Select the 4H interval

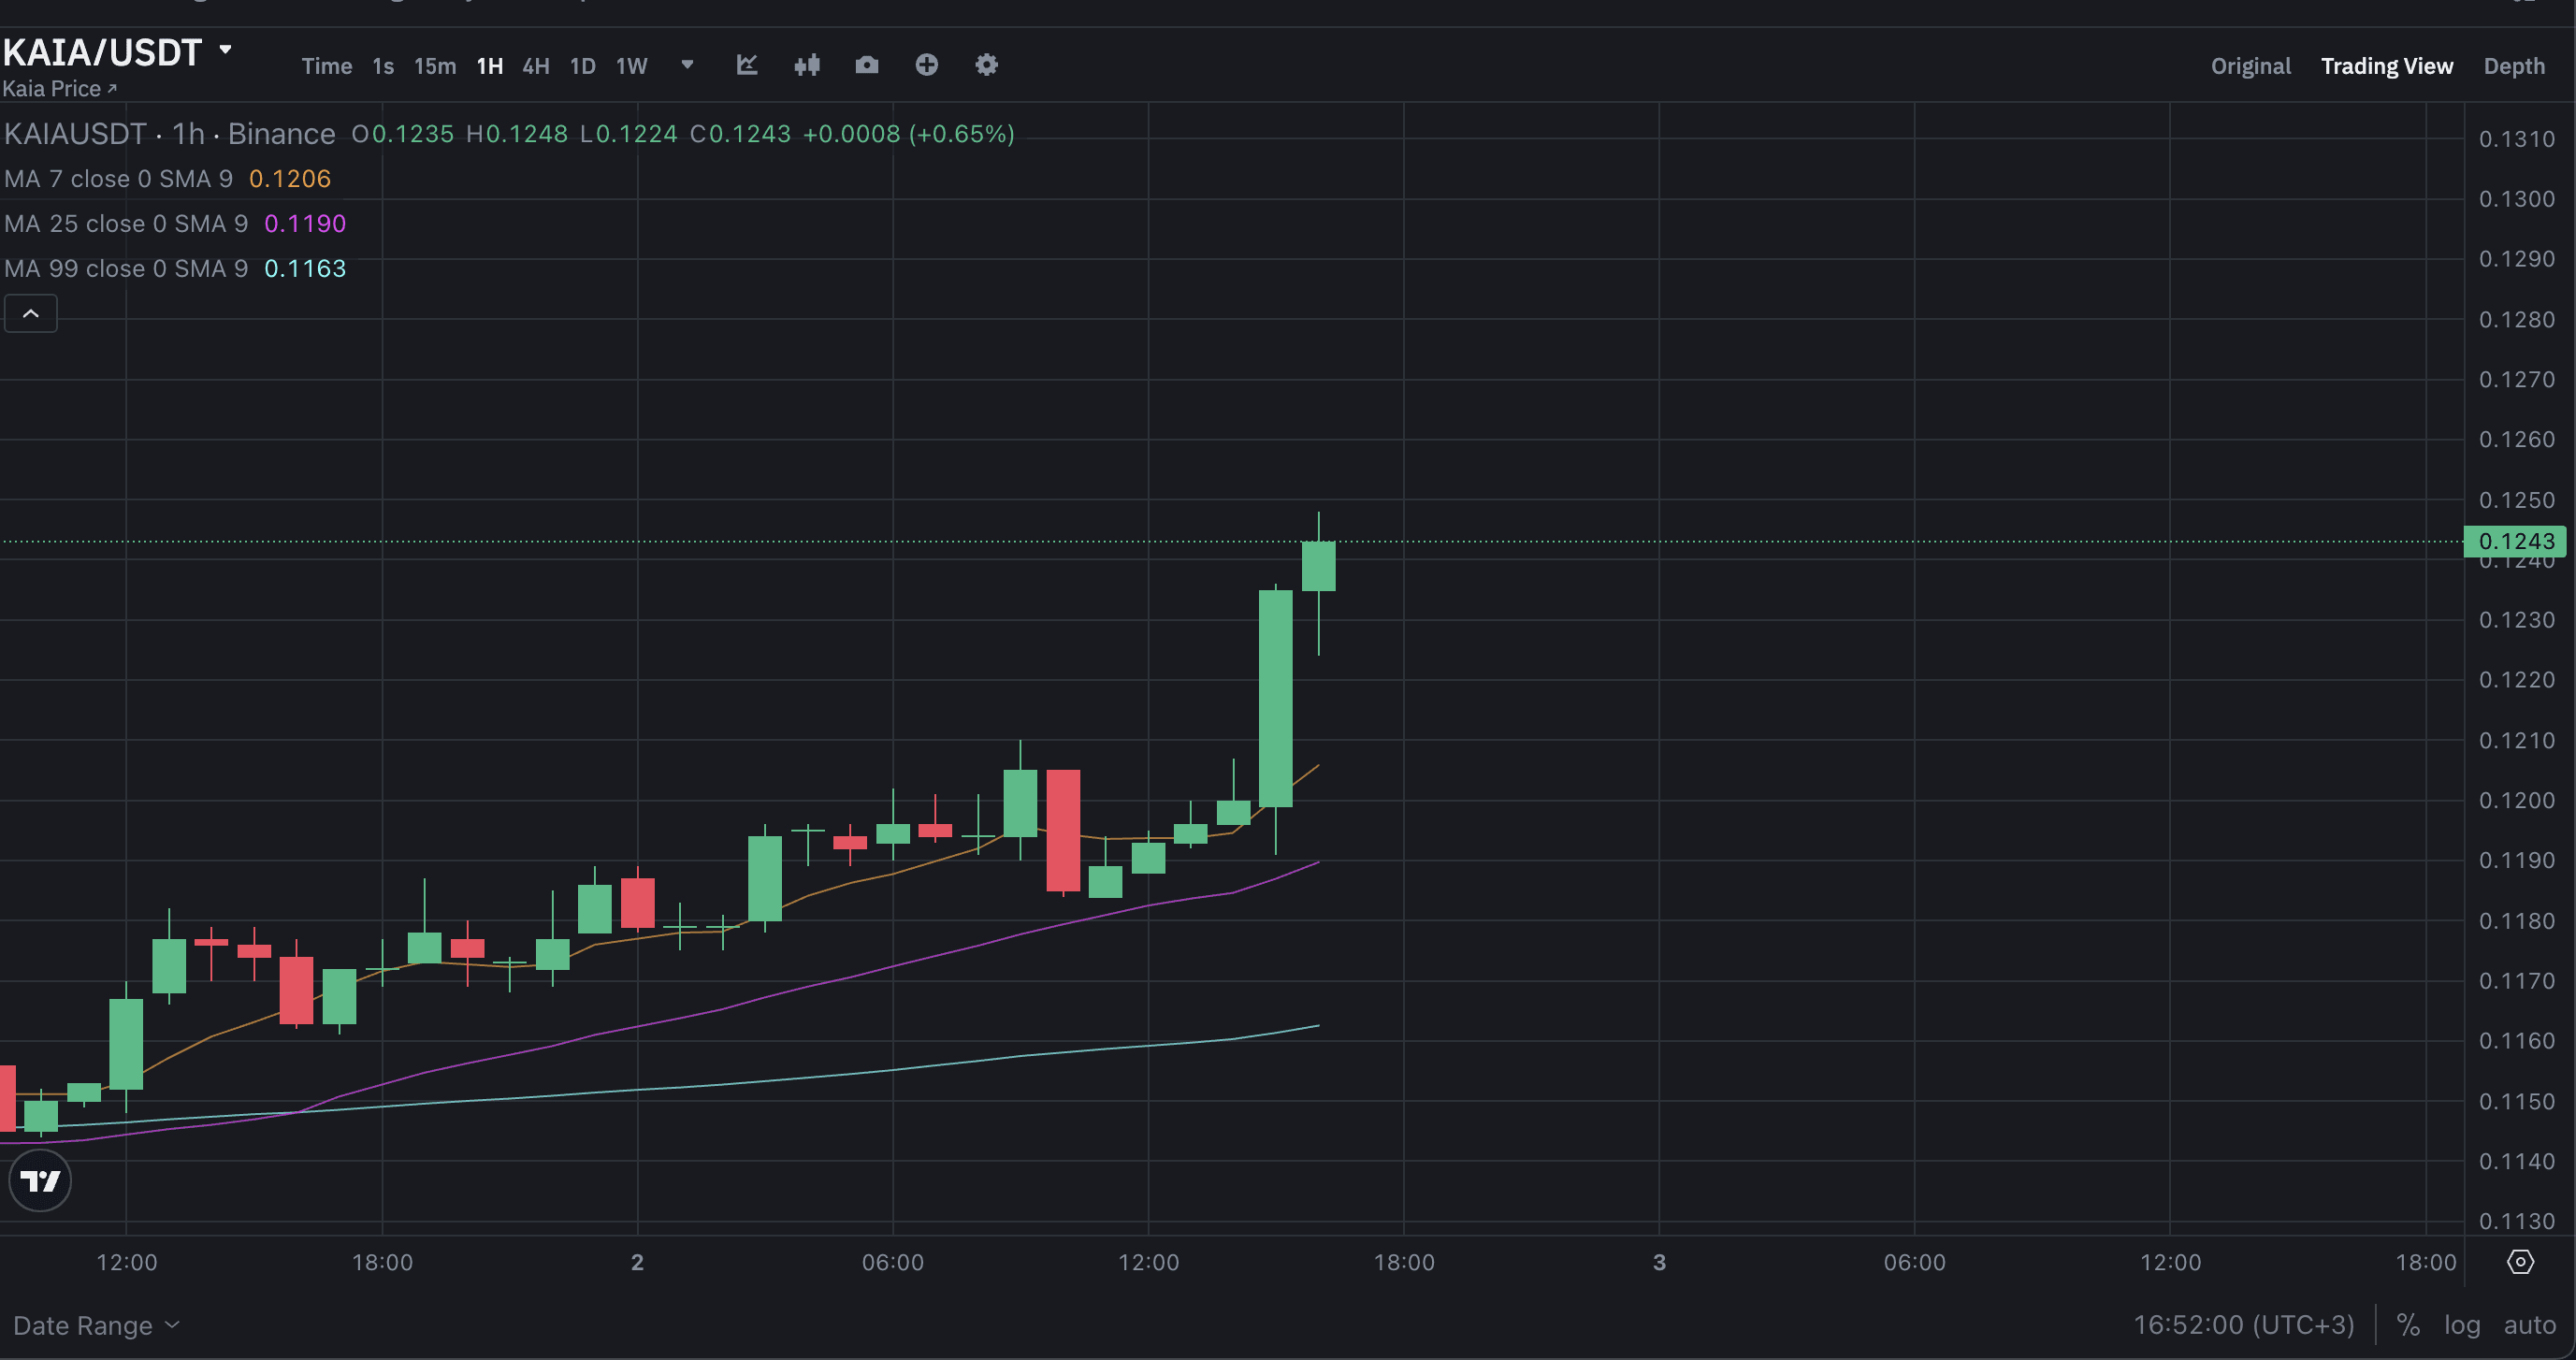536,66
